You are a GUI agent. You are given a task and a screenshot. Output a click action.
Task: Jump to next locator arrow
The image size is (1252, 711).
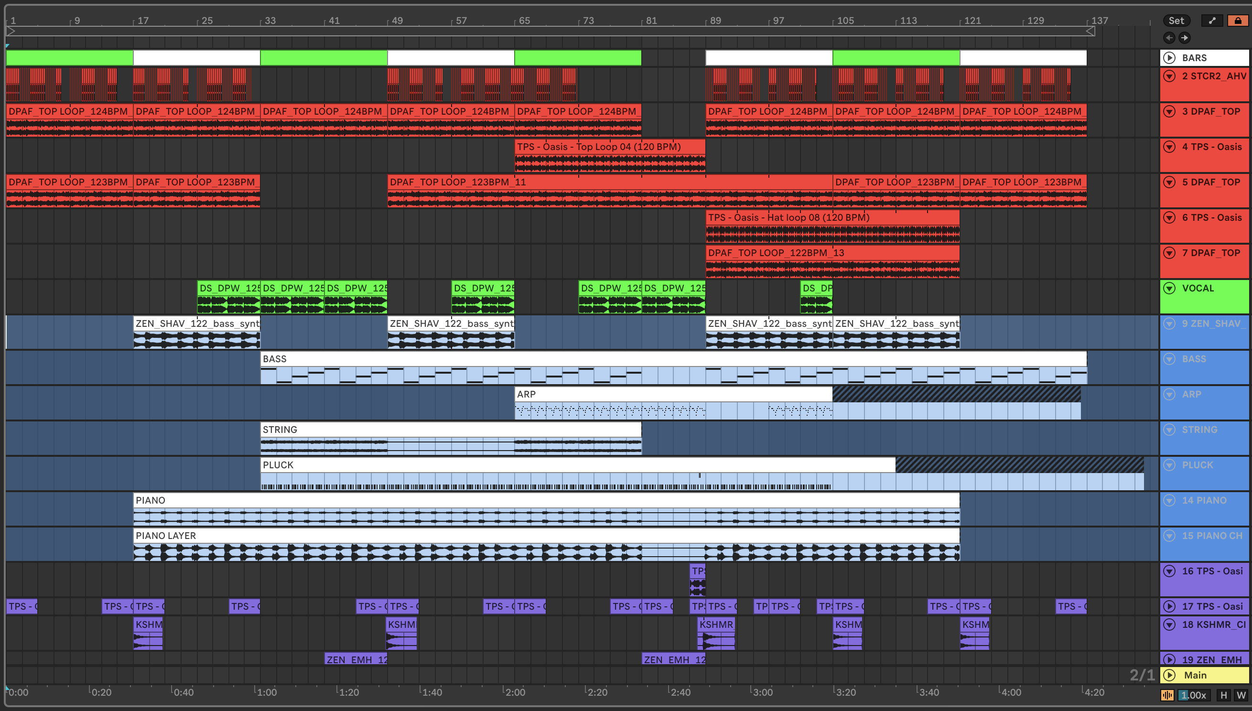(x=1185, y=38)
